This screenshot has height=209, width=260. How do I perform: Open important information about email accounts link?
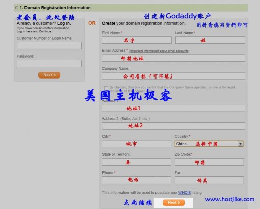coord(159,51)
